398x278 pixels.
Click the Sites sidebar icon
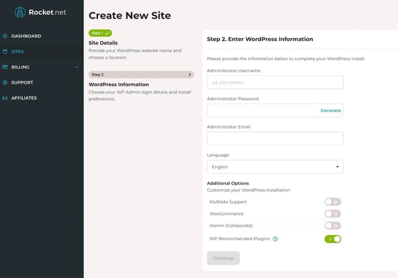[6, 51]
